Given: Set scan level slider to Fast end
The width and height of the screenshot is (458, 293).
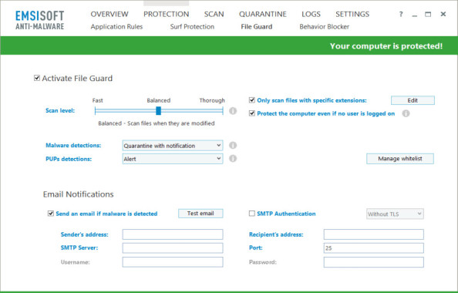Looking at the screenshot, I should tap(96, 111).
